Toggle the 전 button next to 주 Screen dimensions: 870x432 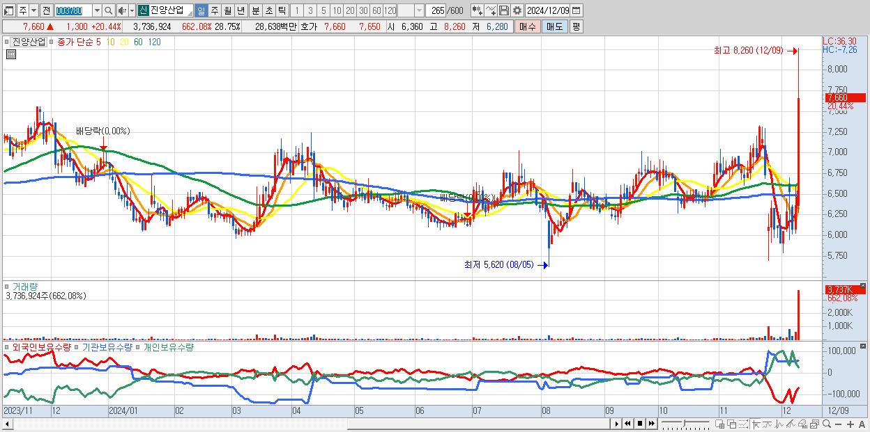tap(46, 10)
